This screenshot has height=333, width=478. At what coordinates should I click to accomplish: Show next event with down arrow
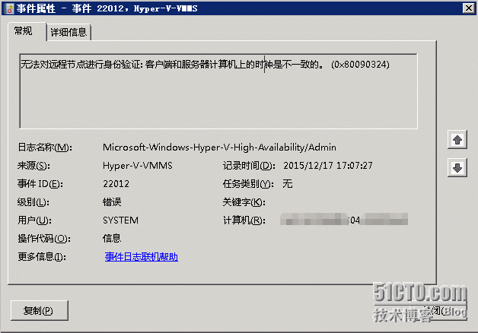pyautogui.click(x=457, y=167)
